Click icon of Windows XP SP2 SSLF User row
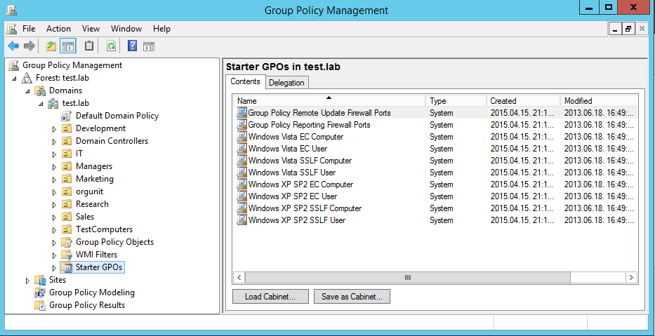655x336 pixels. [x=242, y=220]
